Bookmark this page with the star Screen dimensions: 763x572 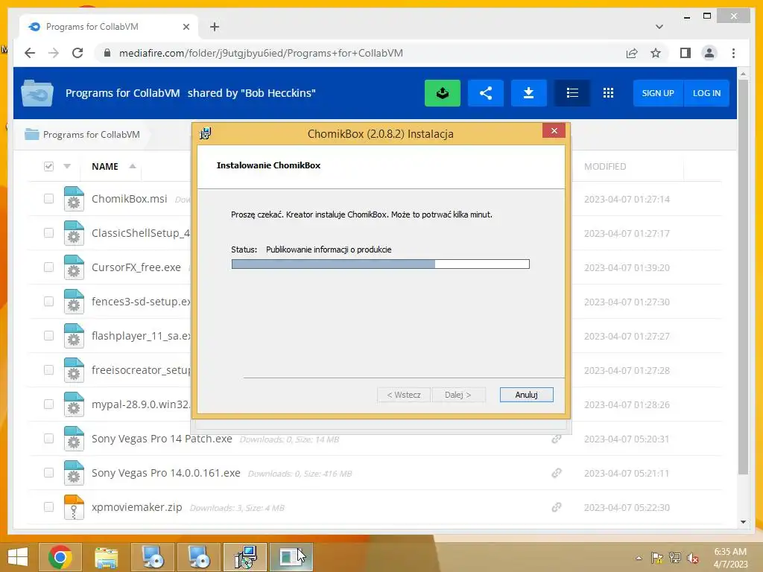656,53
